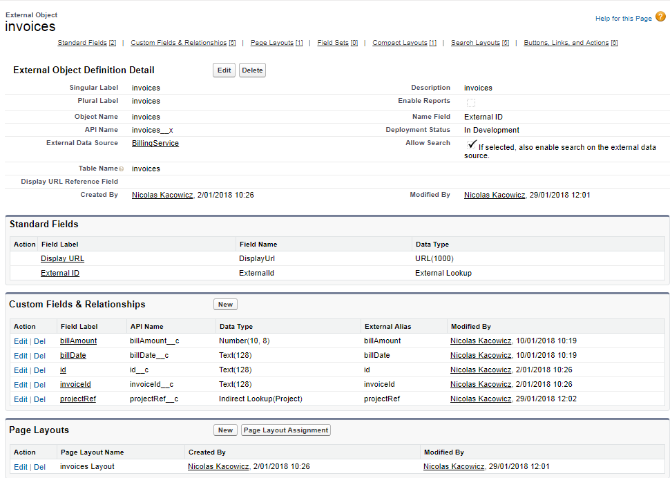This screenshot has width=670, height=478.
Task: Open Buttons, Links, and Actions [6] link
Action: pyautogui.click(x=571, y=43)
